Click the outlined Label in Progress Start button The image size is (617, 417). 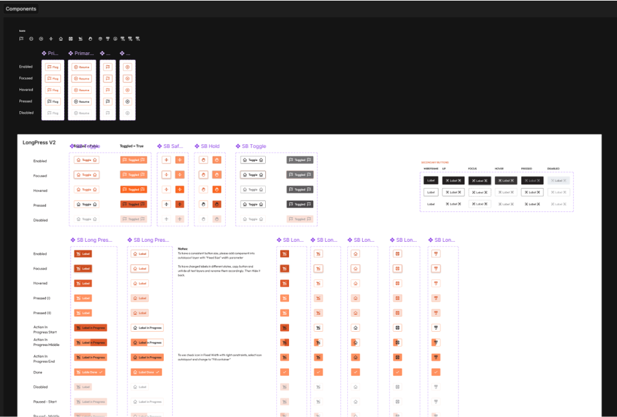147,328
